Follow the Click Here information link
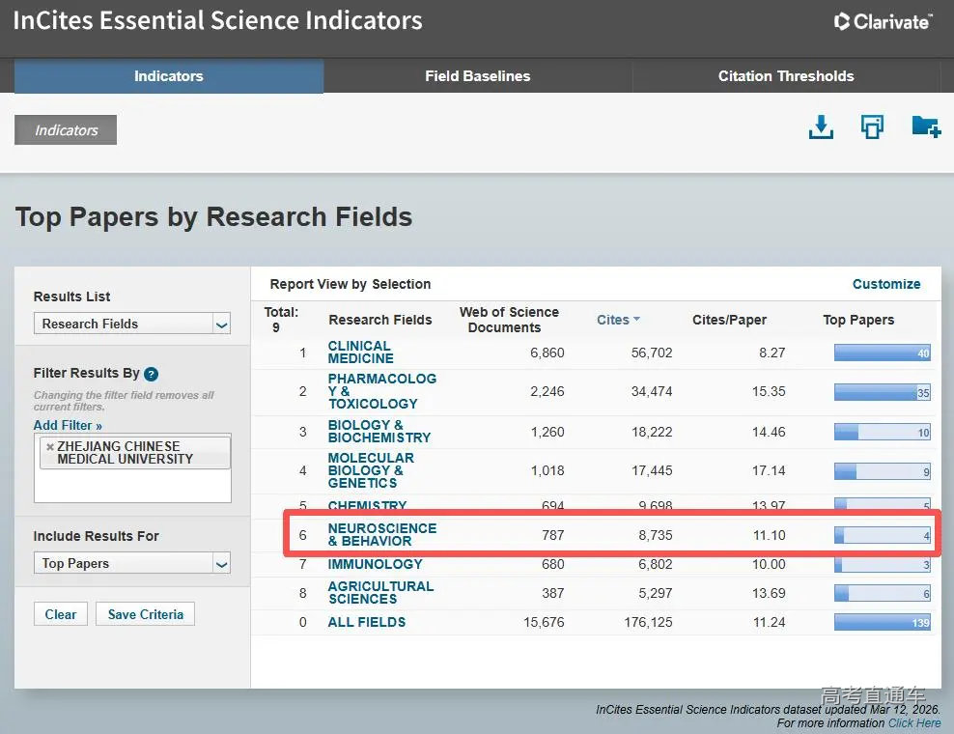 (913, 722)
